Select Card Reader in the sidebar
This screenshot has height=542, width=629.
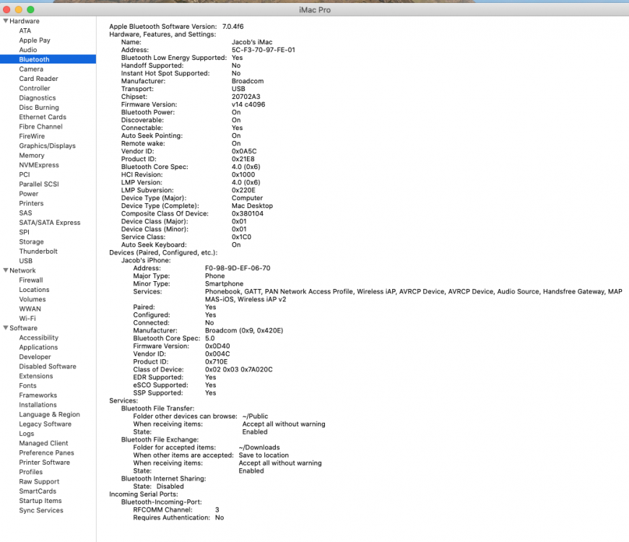[x=38, y=79]
